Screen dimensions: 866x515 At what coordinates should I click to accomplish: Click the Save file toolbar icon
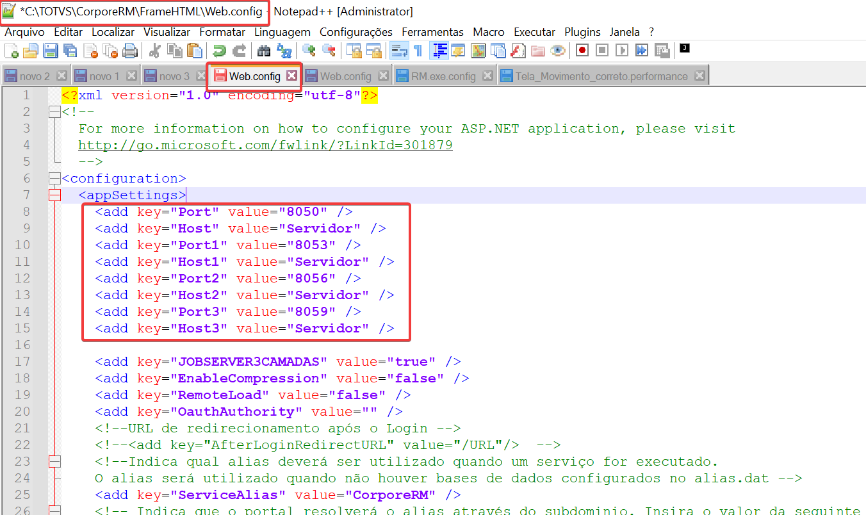(x=50, y=51)
